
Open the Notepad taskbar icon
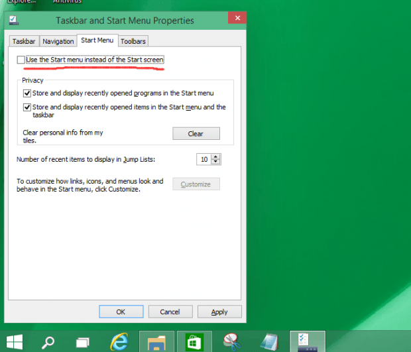pos(270,341)
